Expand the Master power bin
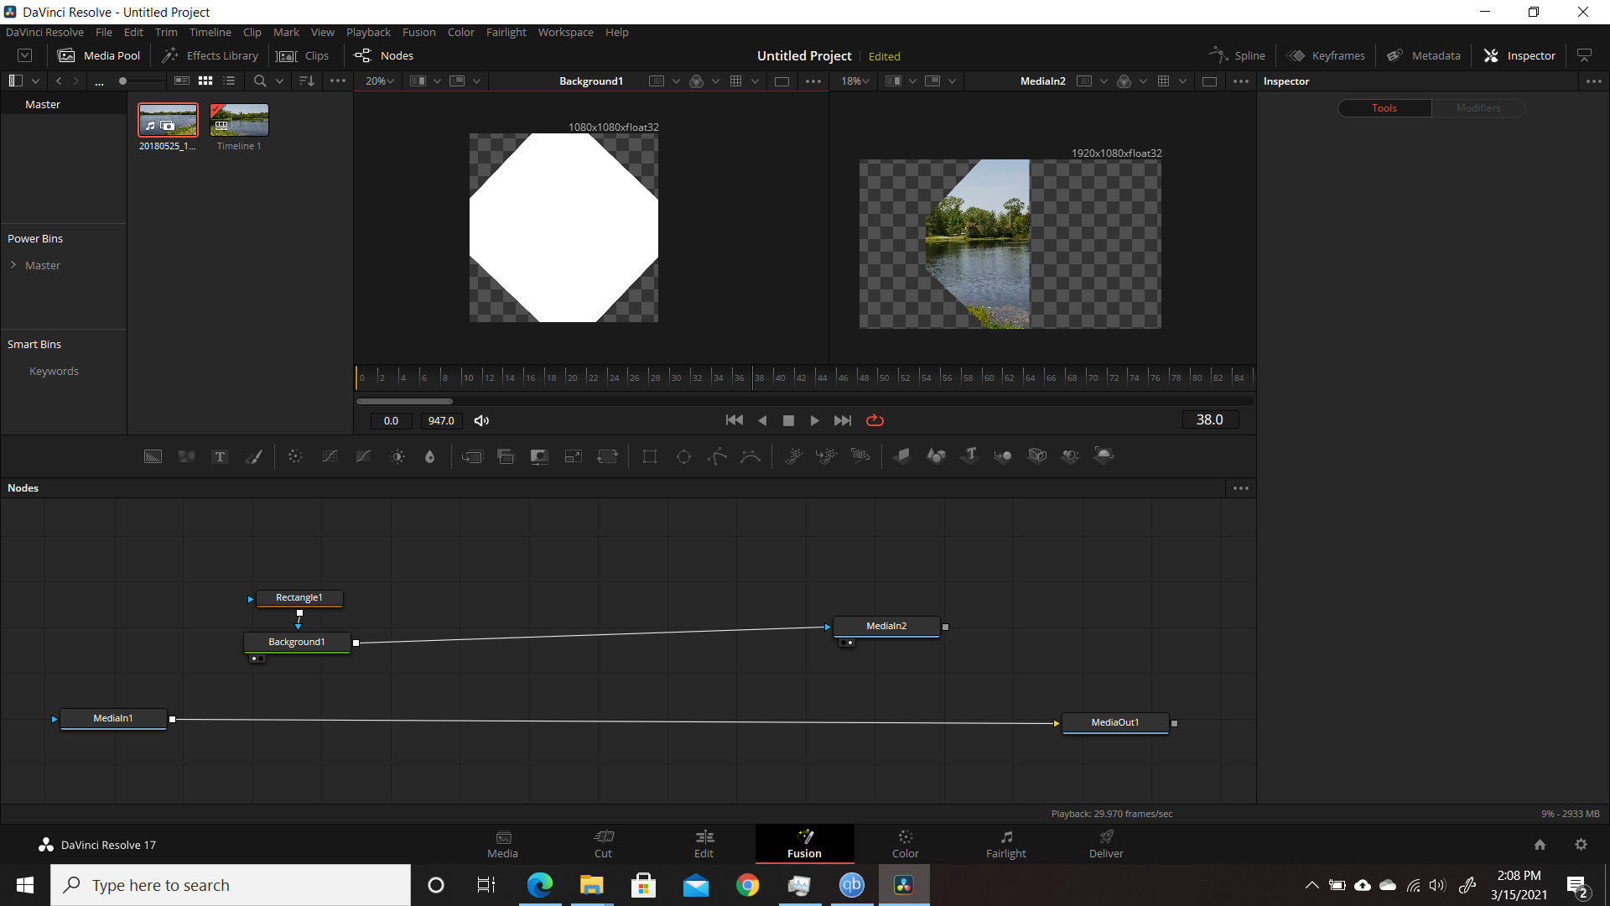The image size is (1610, 906). click(13, 265)
